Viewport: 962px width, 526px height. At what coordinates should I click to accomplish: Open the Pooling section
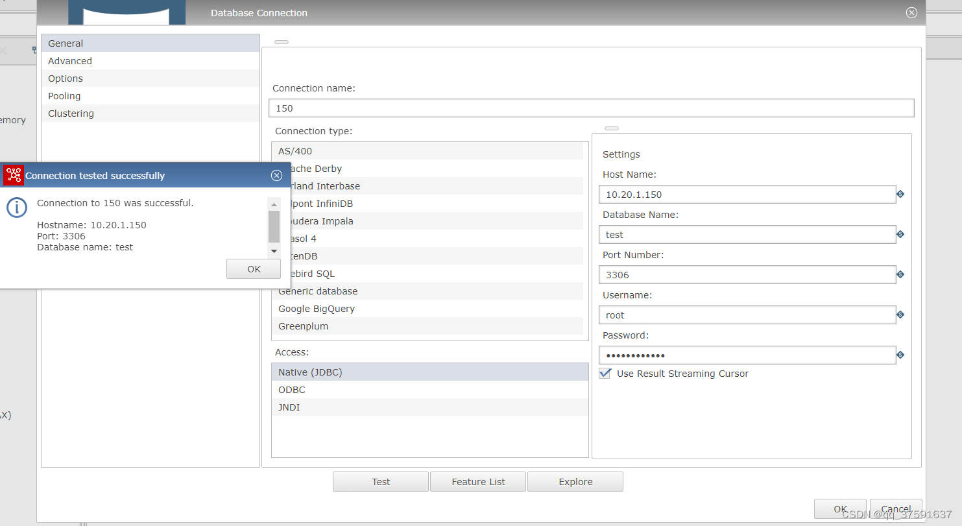click(x=150, y=96)
